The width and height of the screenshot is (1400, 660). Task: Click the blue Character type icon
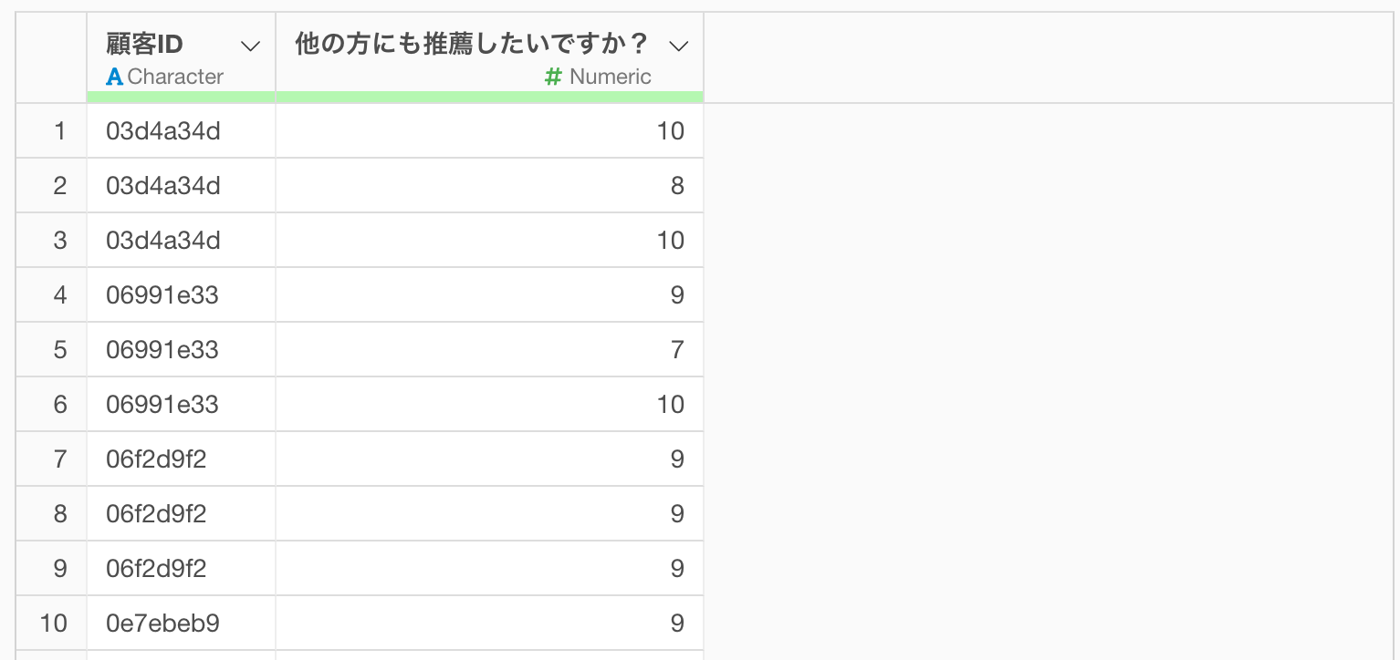pyautogui.click(x=114, y=77)
